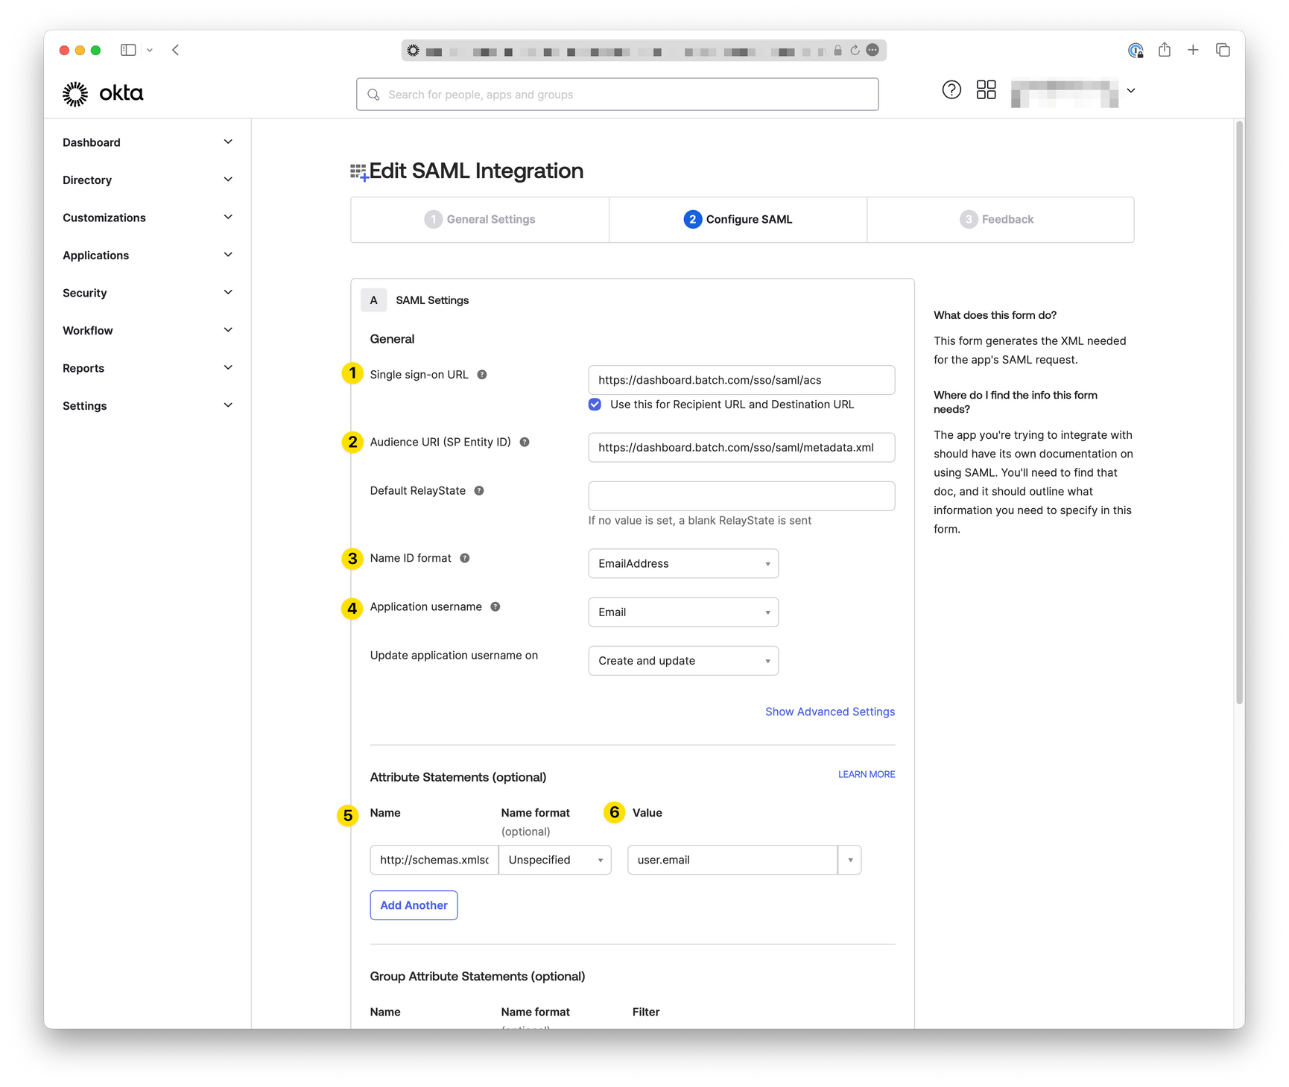Expand the Dashboard sidebar section
Viewport: 1289px width, 1087px height.
coord(148,142)
